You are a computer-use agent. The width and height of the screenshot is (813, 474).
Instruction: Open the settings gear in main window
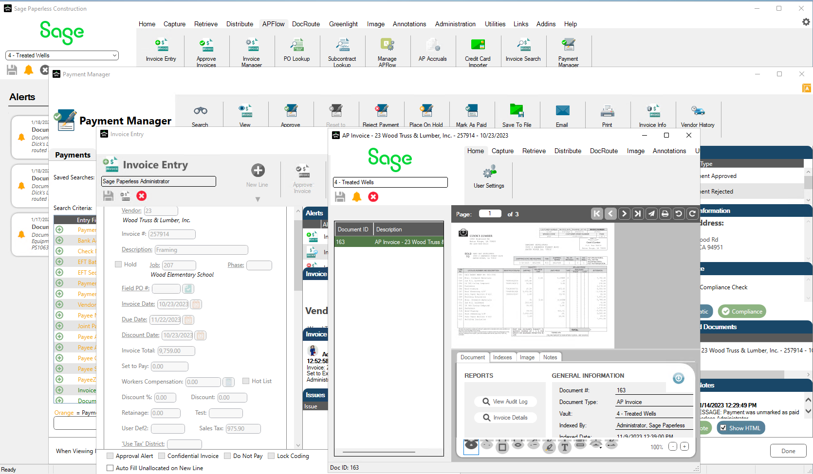click(806, 22)
